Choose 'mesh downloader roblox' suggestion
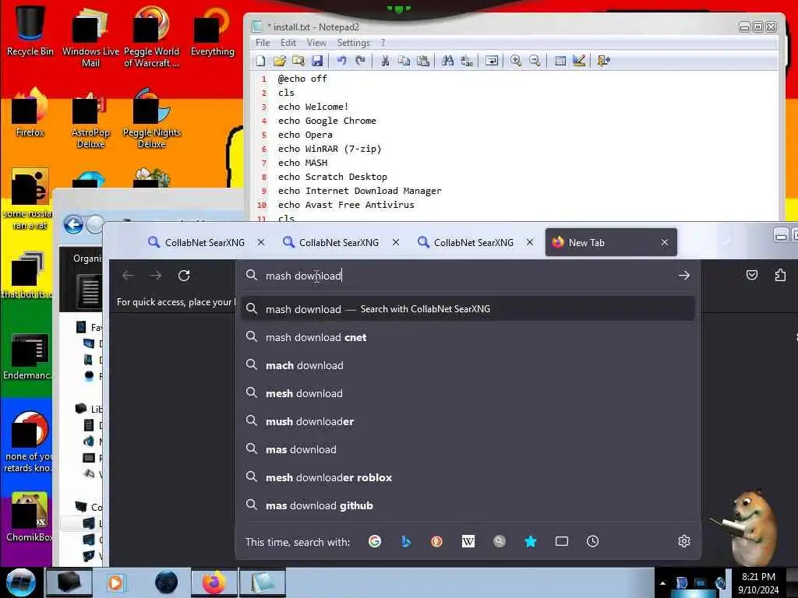The height and width of the screenshot is (598, 798). [468, 477]
